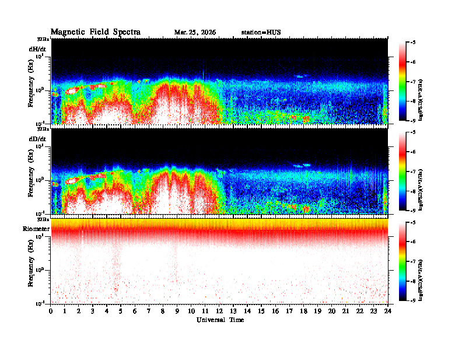
Task: Click hour "9" on the Universal Time axis
Action: [x=177, y=311]
